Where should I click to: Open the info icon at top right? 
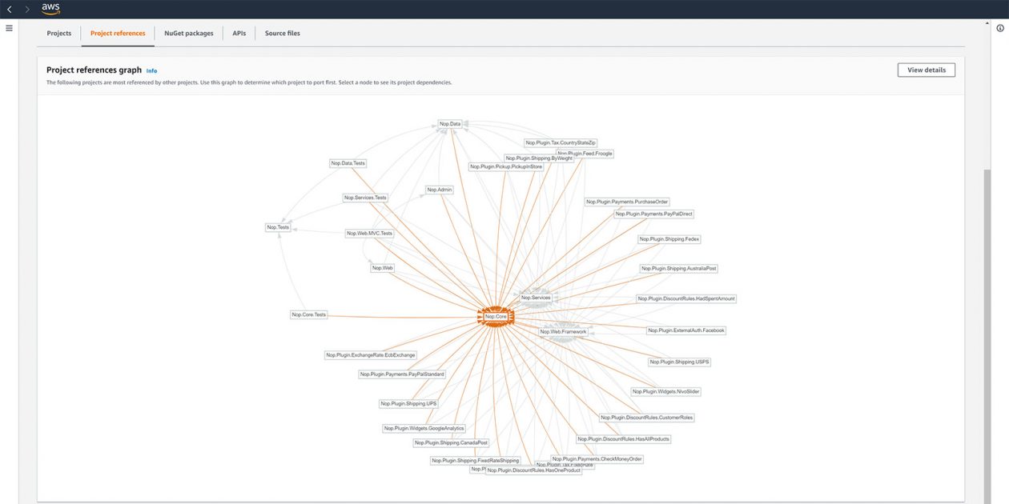pyautogui.click(x=1001, y=26)
